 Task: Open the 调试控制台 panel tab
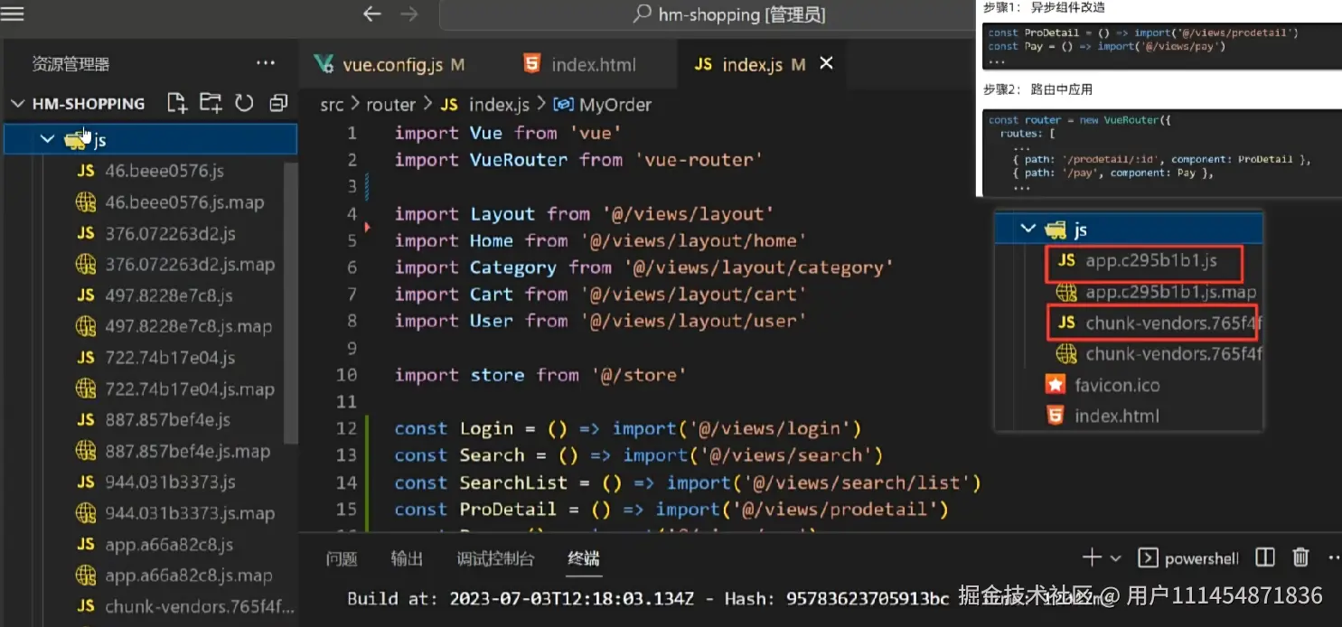pos(496,559)
